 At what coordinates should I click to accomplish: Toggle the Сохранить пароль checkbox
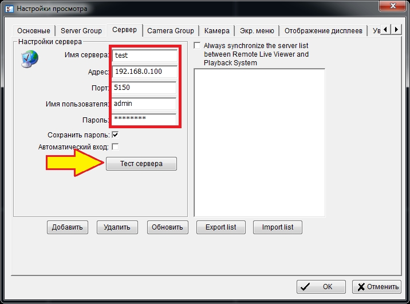point(115,135)
